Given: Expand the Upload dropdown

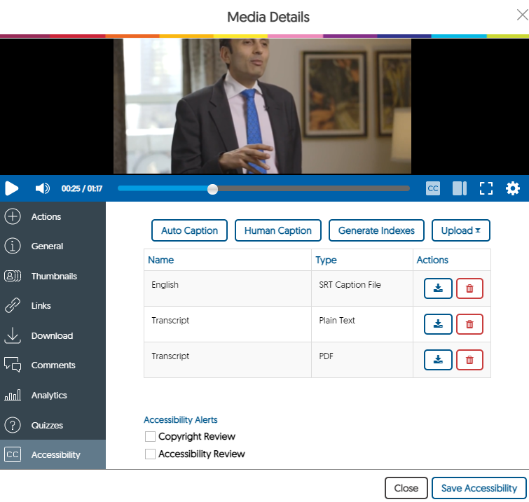Looking at the screenshot, I should [x=460, y=230].
